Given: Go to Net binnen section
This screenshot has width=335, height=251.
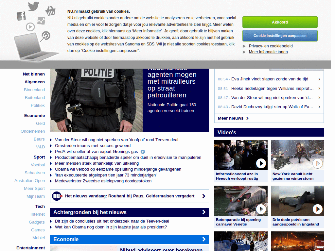Looking at the screenshot, I should tap(34, 74).
